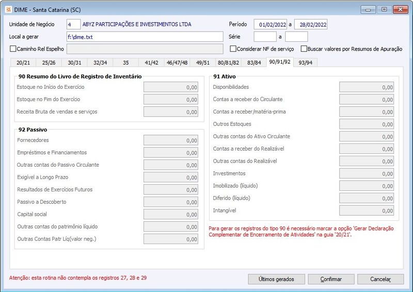
Task: Click the red registros 27, 28 e 29 warning
Action: (78, 278)
